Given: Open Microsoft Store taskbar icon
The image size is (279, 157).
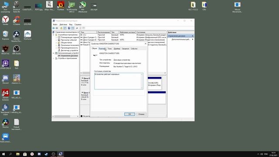Looking at the screenshot, I should coord(25,154).
